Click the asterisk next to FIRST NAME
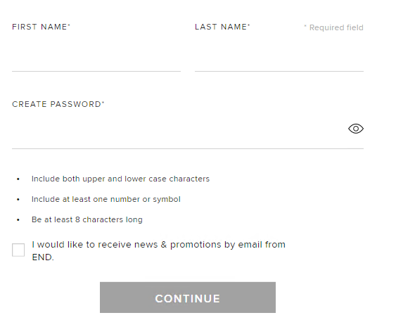396x320 pixels. [x=69, y=25]
